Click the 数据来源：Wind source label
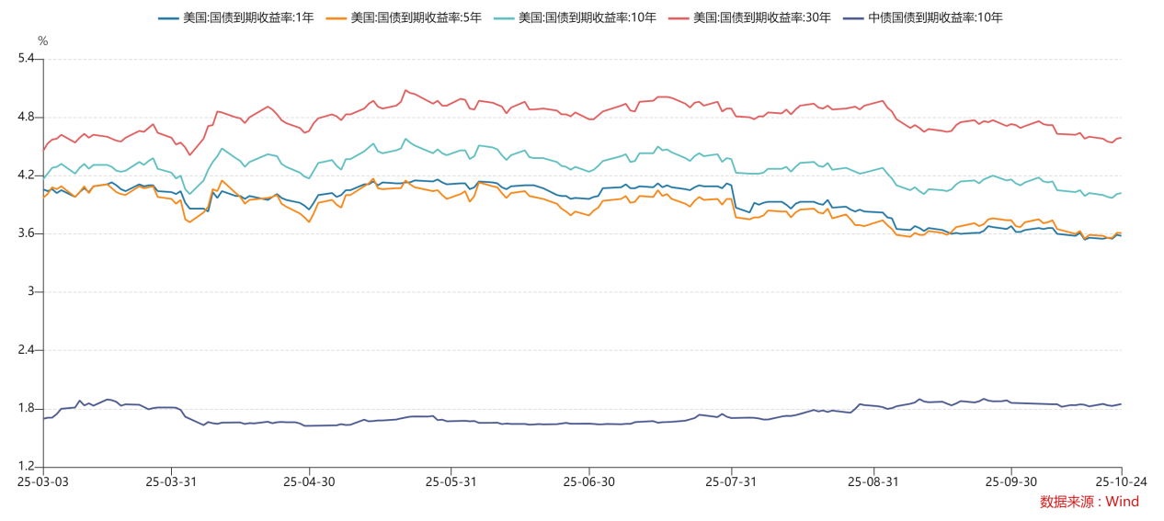Image resolution: width=1164 pixels, height=521 pixels. coord(1089,502)
